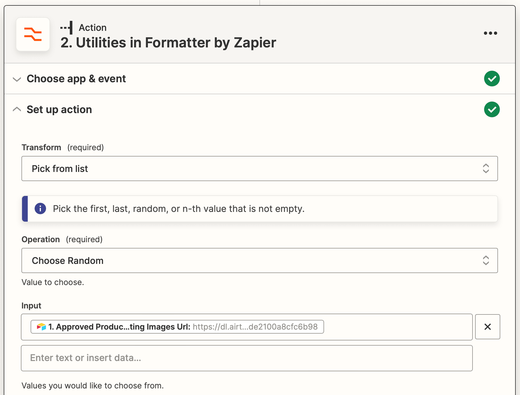The image size is (520, 395).
Task: Expand the Choose app & event section
Action: (x=17, y=79)
